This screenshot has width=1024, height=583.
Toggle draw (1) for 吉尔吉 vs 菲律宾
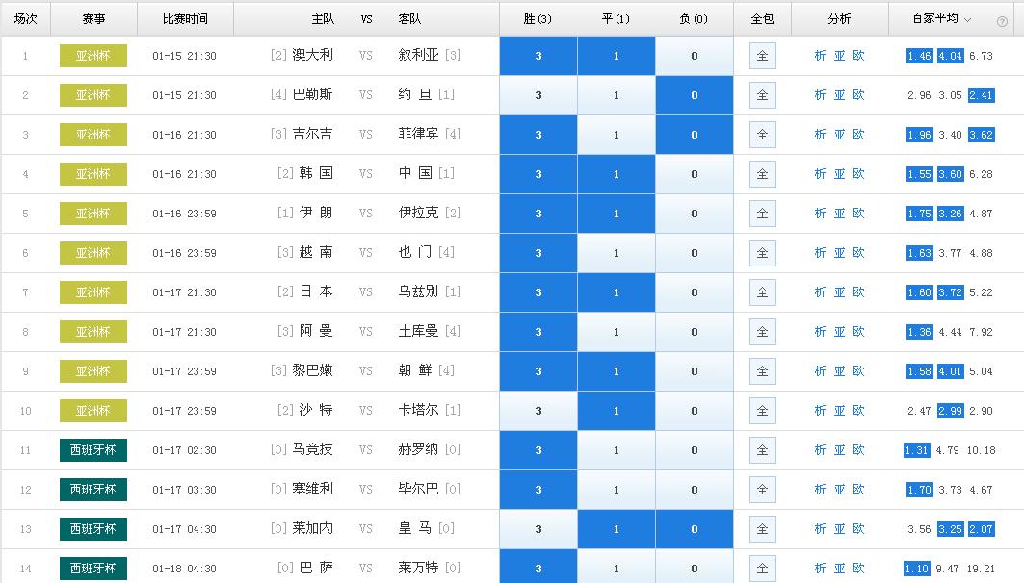616,135
